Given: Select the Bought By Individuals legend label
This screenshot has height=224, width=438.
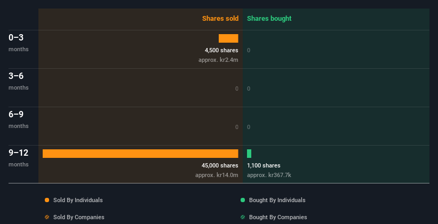Looking at the screenshot, I should pyautogui.click(x=277, y=200).
